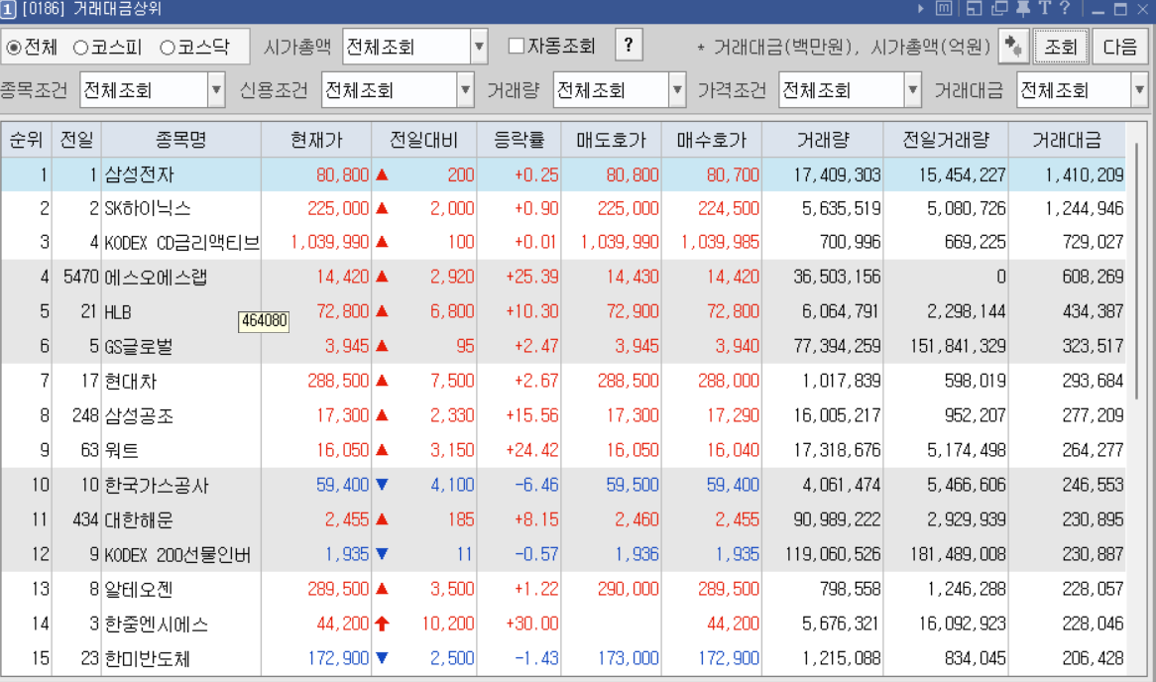Click the down triangle in 한국가스공사 row
The image size is (1156, 682).
click(382, 485)
